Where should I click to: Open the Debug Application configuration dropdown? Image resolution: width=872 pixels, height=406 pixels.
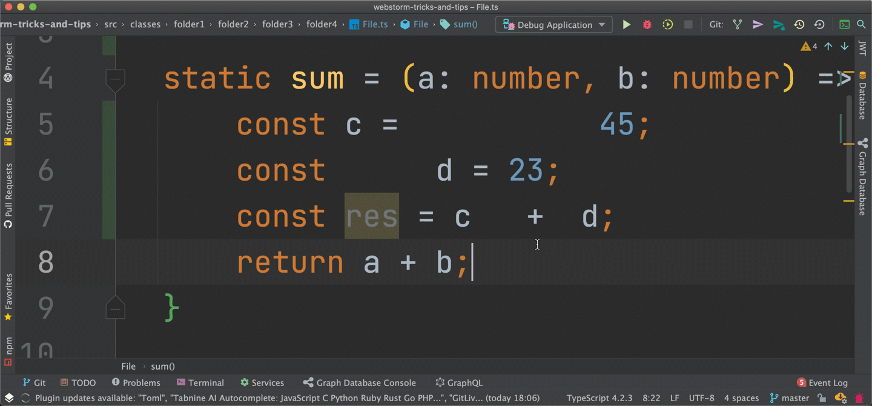pyautogui.click(x=554, y=25)
